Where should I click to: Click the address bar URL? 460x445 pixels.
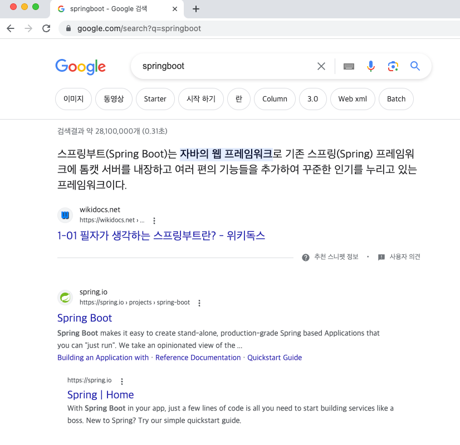[139, 28]
